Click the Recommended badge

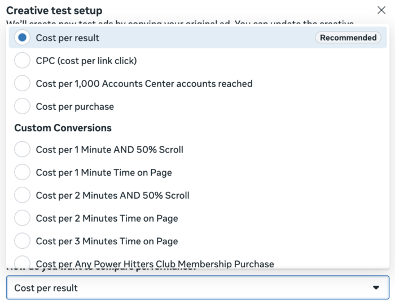point(348,38)
